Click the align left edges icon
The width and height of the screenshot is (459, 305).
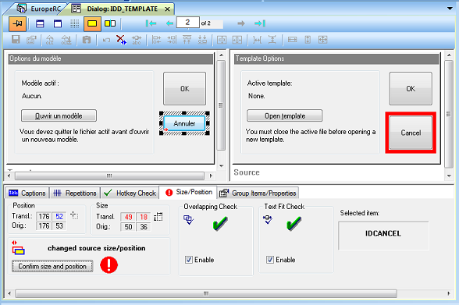(x=156, y=40)
